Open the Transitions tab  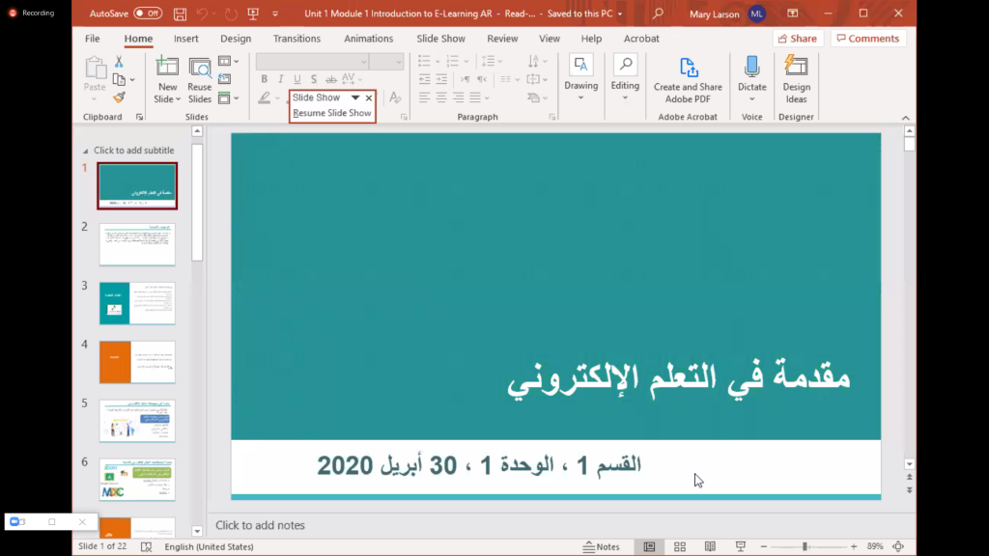pos(297,39)
